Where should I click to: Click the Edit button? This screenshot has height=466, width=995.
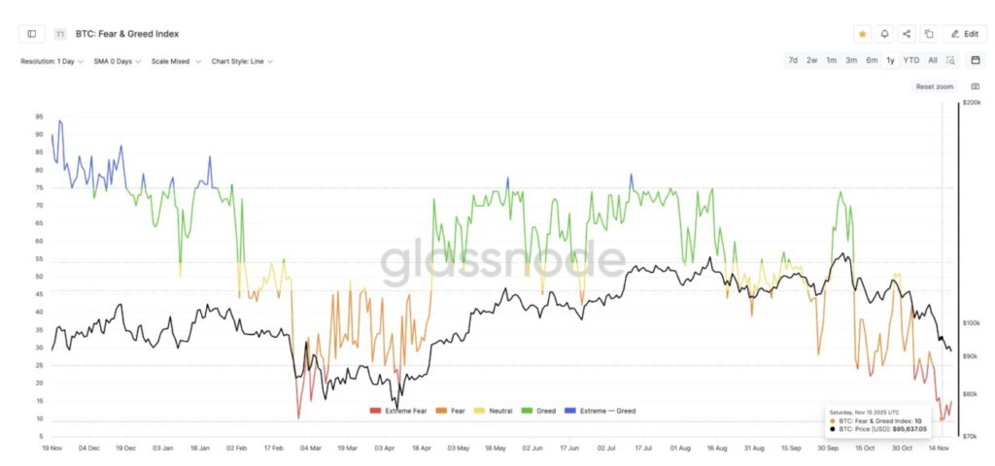965,34
